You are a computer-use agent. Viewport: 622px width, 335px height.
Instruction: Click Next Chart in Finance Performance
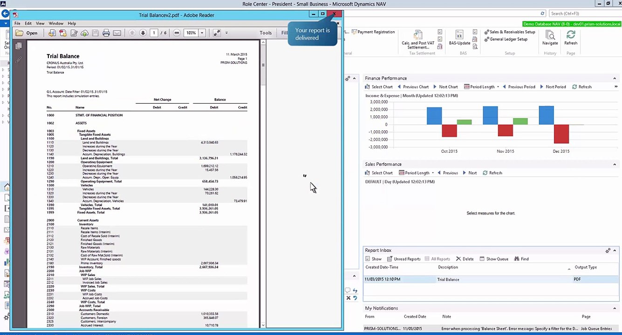(x=445, y=87)
